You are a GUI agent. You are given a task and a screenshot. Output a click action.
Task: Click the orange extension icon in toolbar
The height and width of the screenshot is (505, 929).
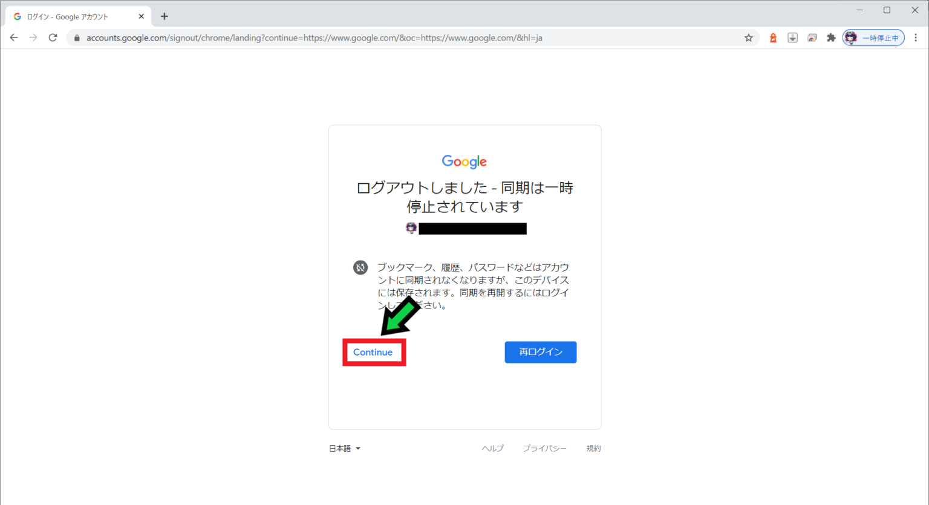773,37
